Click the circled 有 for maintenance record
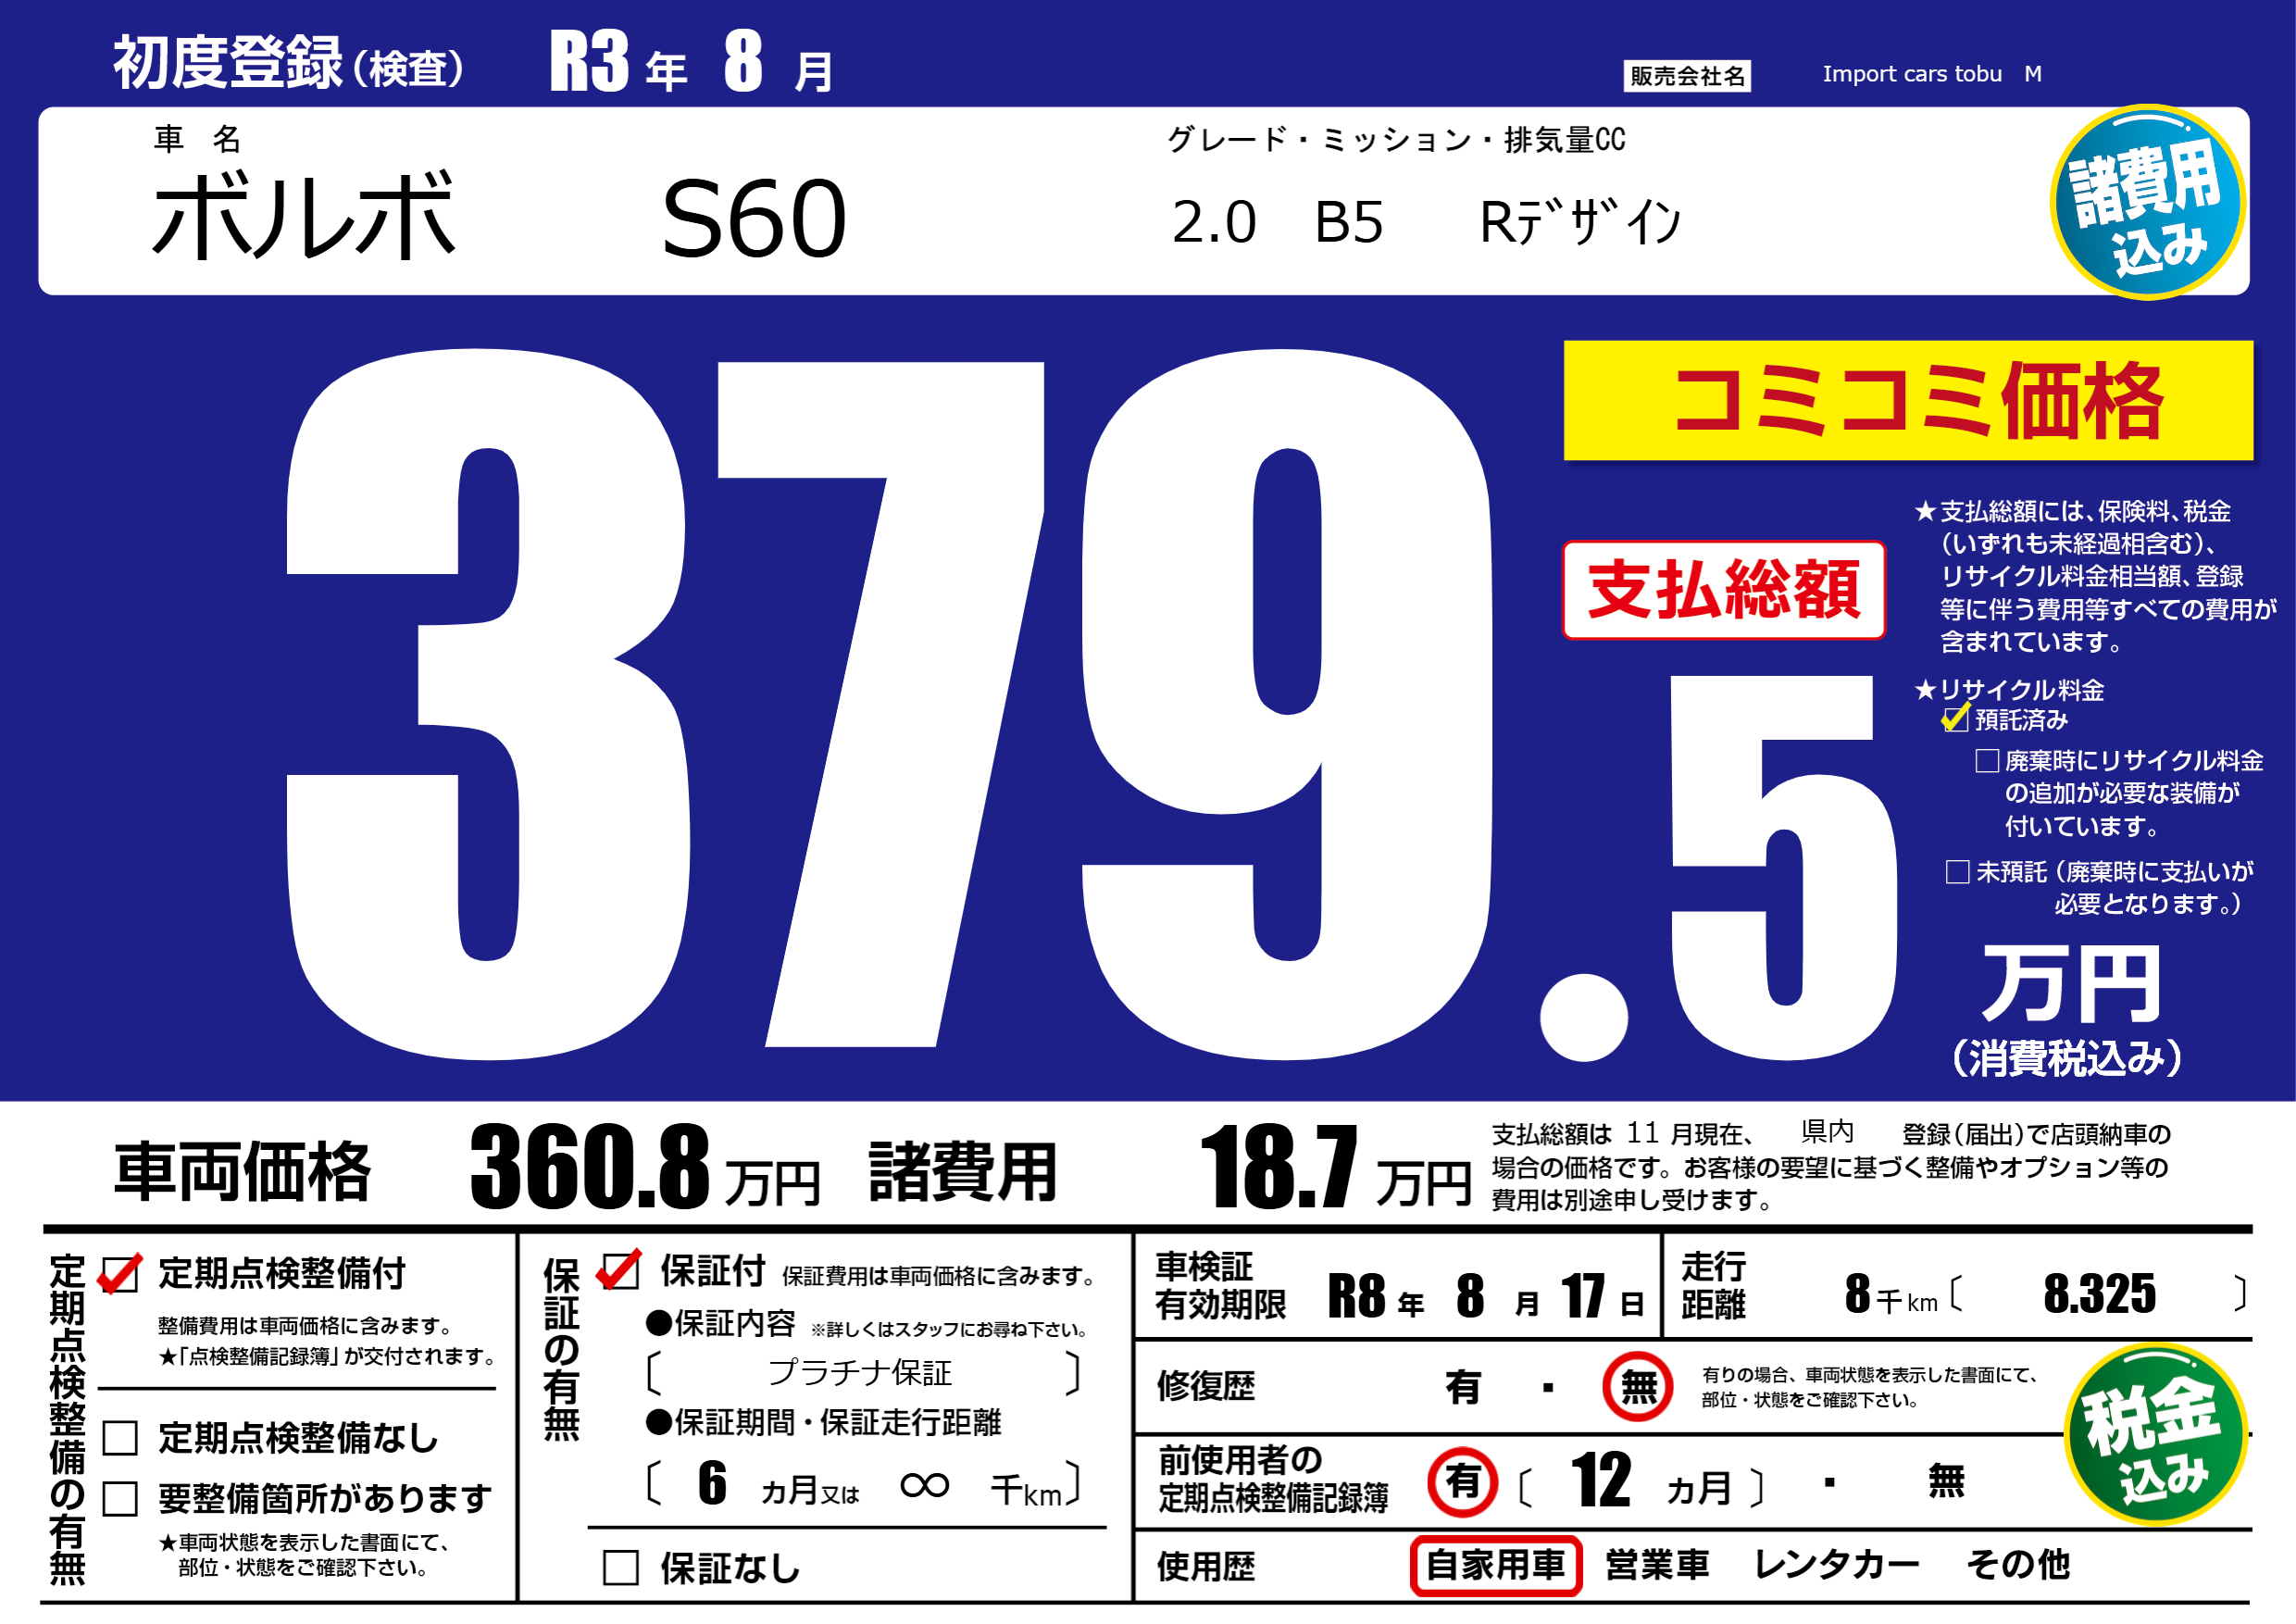Screen dimensions: 2296x1624 click(1462, 1481)
